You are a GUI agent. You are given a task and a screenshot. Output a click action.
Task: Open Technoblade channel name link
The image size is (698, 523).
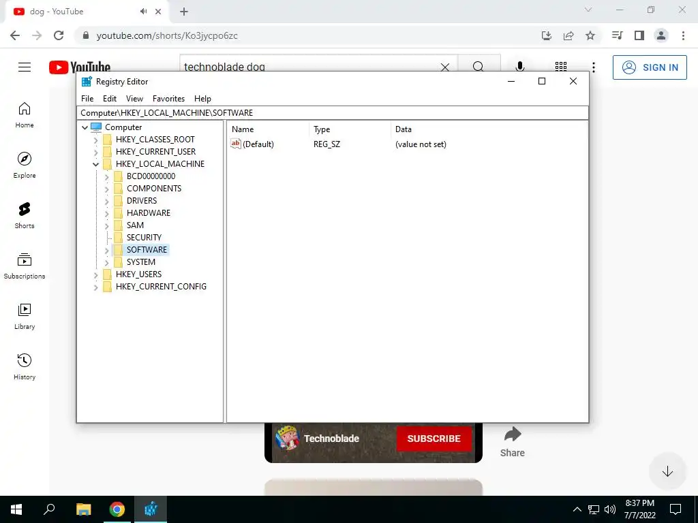coord(332,439)
